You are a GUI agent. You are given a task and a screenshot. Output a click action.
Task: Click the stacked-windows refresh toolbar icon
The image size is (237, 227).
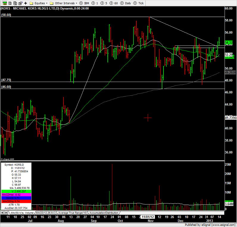point(15,3)
